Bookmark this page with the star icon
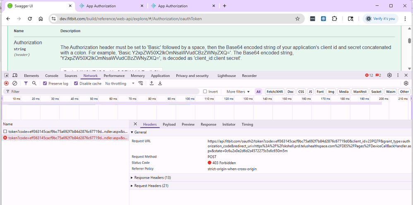The height and width of the screenshot is (205, 413). (298, 19)
